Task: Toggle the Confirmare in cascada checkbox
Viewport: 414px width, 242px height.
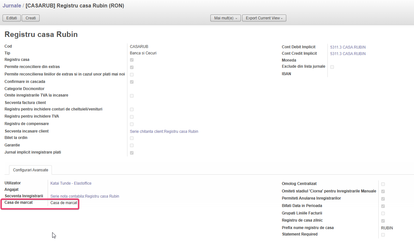Action: 132,82
